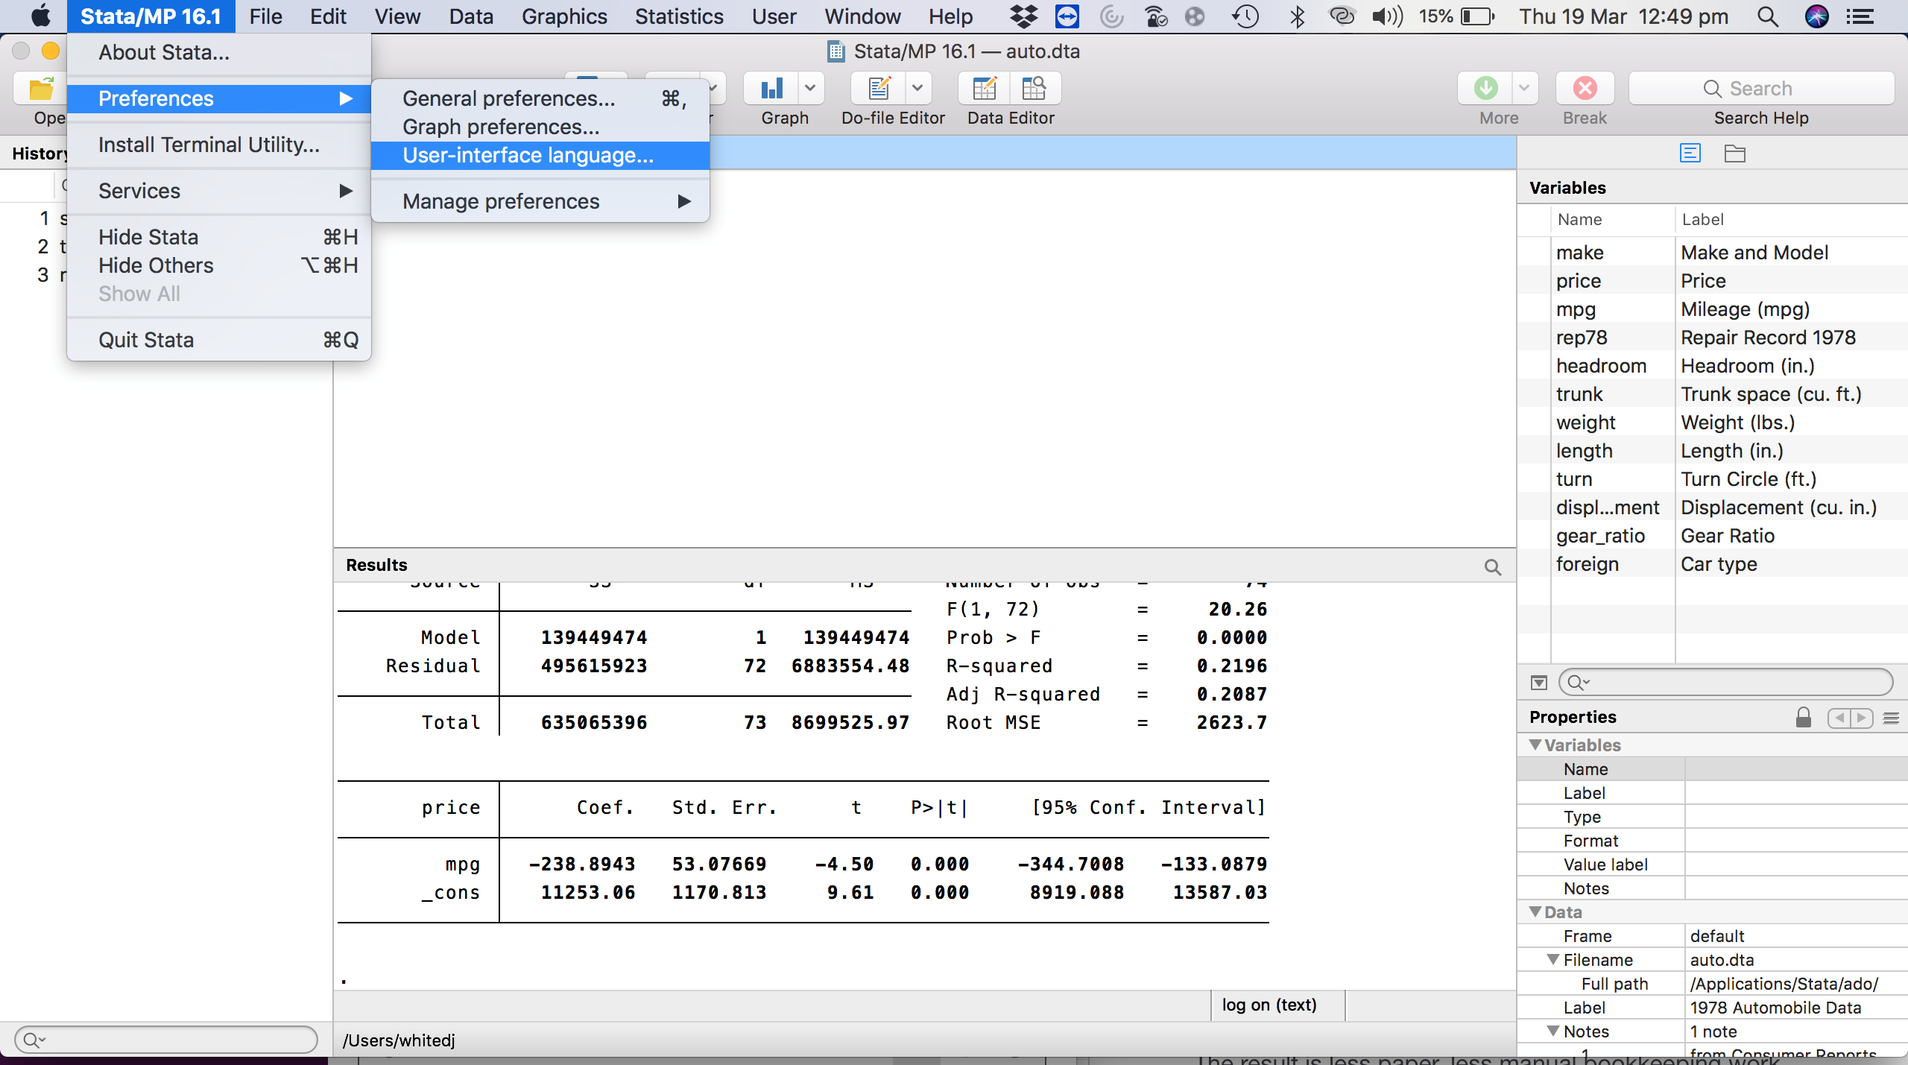Viewport: 1908px width, 1065px height.
Task: Click the red Break icon
Action: pos(1585,89)
